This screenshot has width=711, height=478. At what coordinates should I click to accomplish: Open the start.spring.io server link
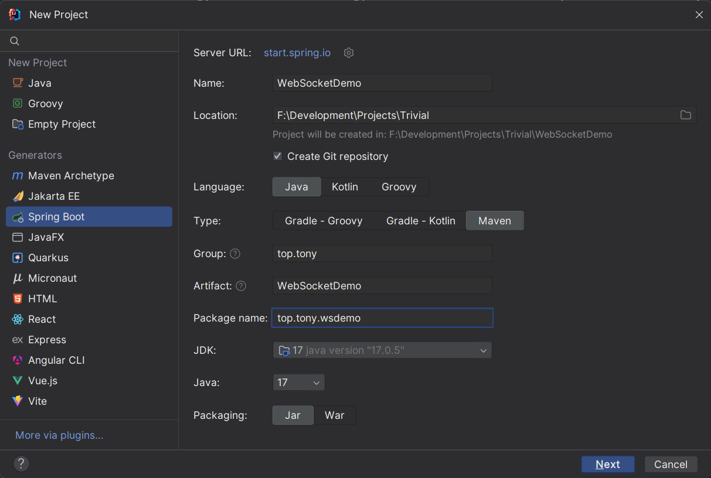coord(297,53)
